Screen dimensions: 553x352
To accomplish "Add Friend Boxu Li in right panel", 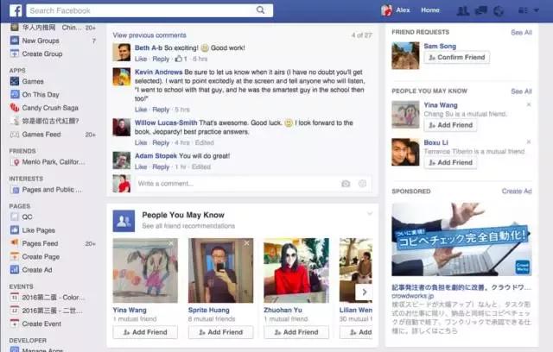I will (450, 162).
